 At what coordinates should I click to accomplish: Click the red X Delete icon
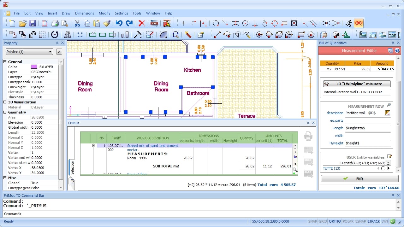point(142,23)
